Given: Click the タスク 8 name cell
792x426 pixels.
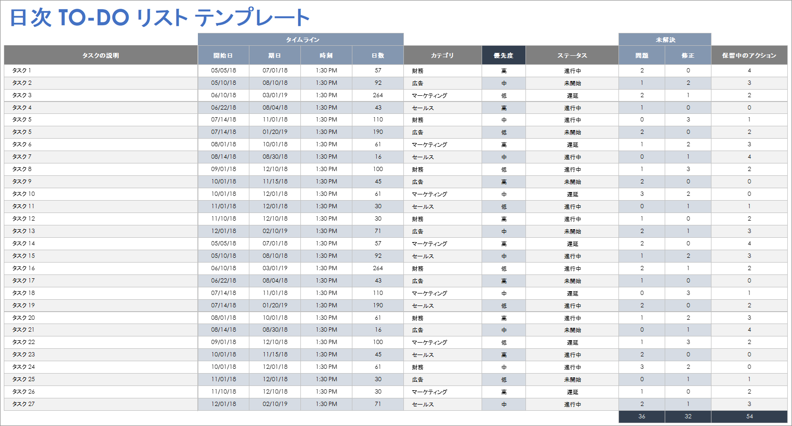Looking at the screenshot, I should 101,169.
